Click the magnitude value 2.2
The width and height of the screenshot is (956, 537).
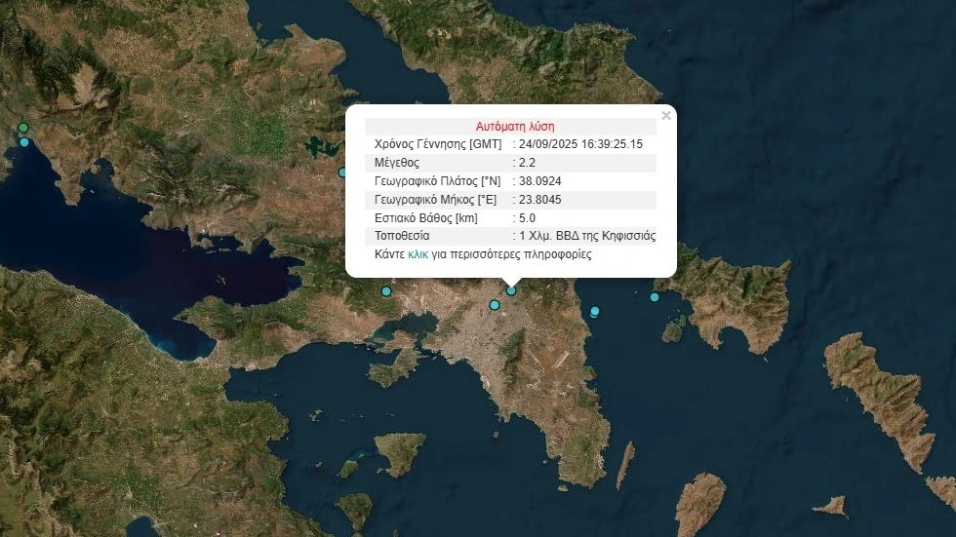[527, 163]
